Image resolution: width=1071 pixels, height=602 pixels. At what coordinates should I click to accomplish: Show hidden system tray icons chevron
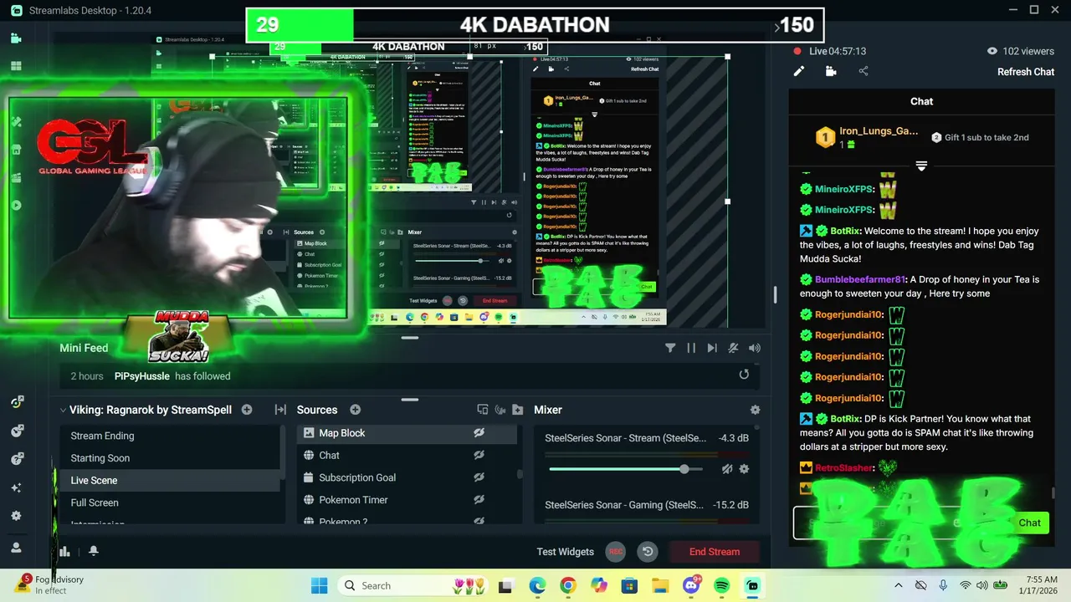pyautogui.click(x=899, y=585)
